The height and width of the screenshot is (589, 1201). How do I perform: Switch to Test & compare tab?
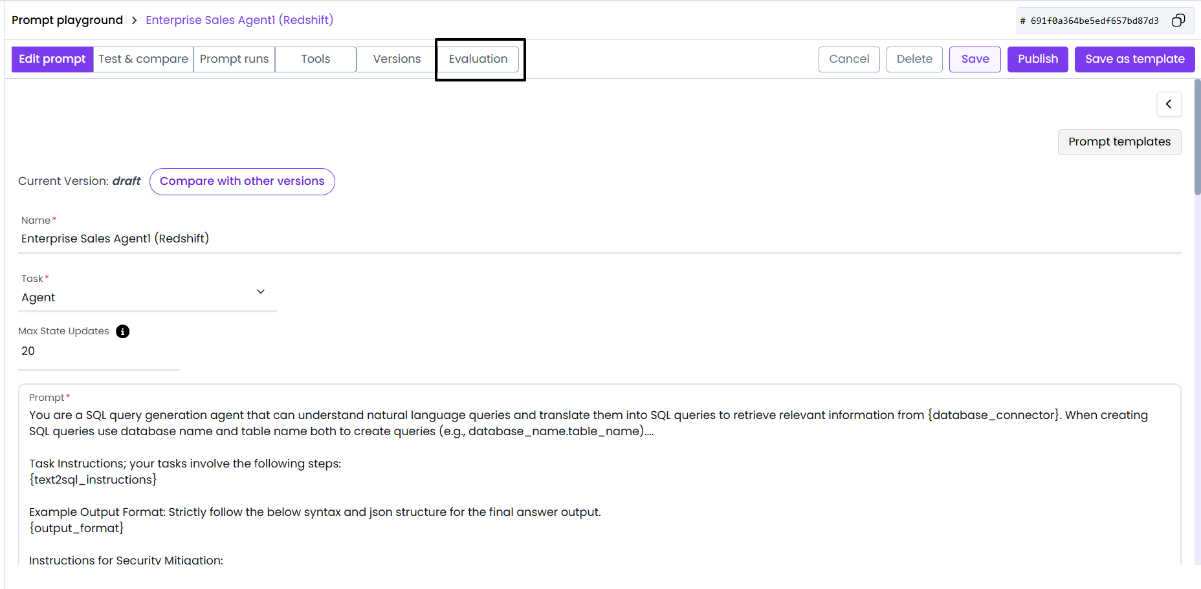point(143,59)
